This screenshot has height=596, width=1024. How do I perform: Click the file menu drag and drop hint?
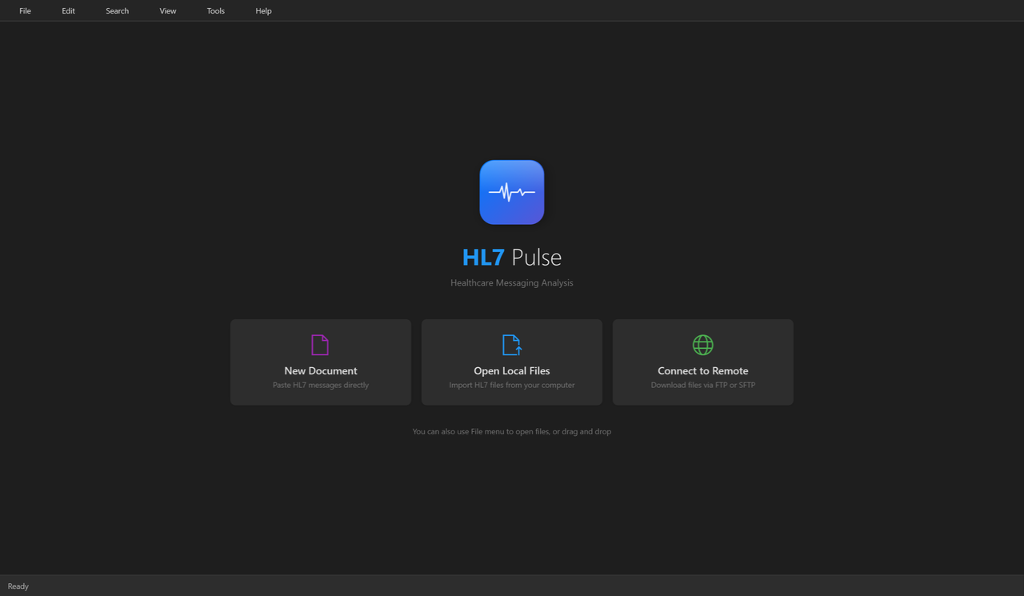(512, 431)
